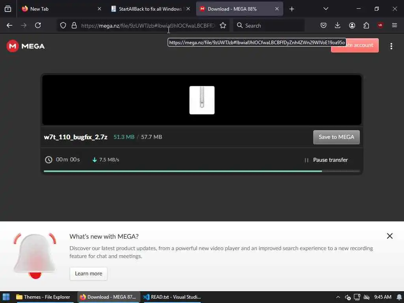Click the forward navigation arrow

tap(24, 25)
